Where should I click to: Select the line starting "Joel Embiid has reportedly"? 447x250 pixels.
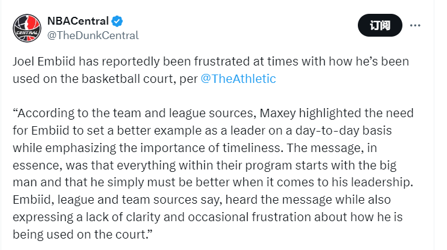point(211,61)
